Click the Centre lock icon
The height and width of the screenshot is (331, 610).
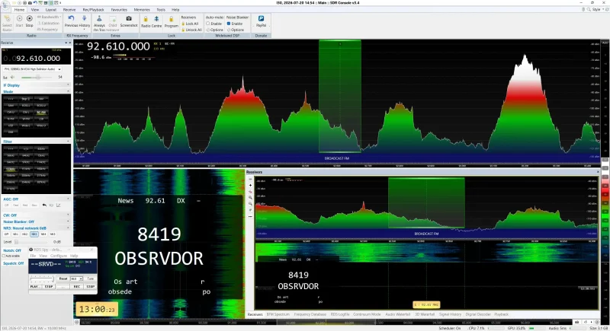[x=156, y=18]
